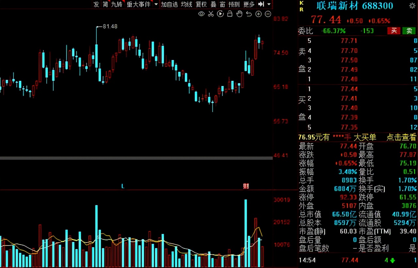Click the 叠 overlay toolbar item
Viewport: 418px width, 268px height.
214,4
